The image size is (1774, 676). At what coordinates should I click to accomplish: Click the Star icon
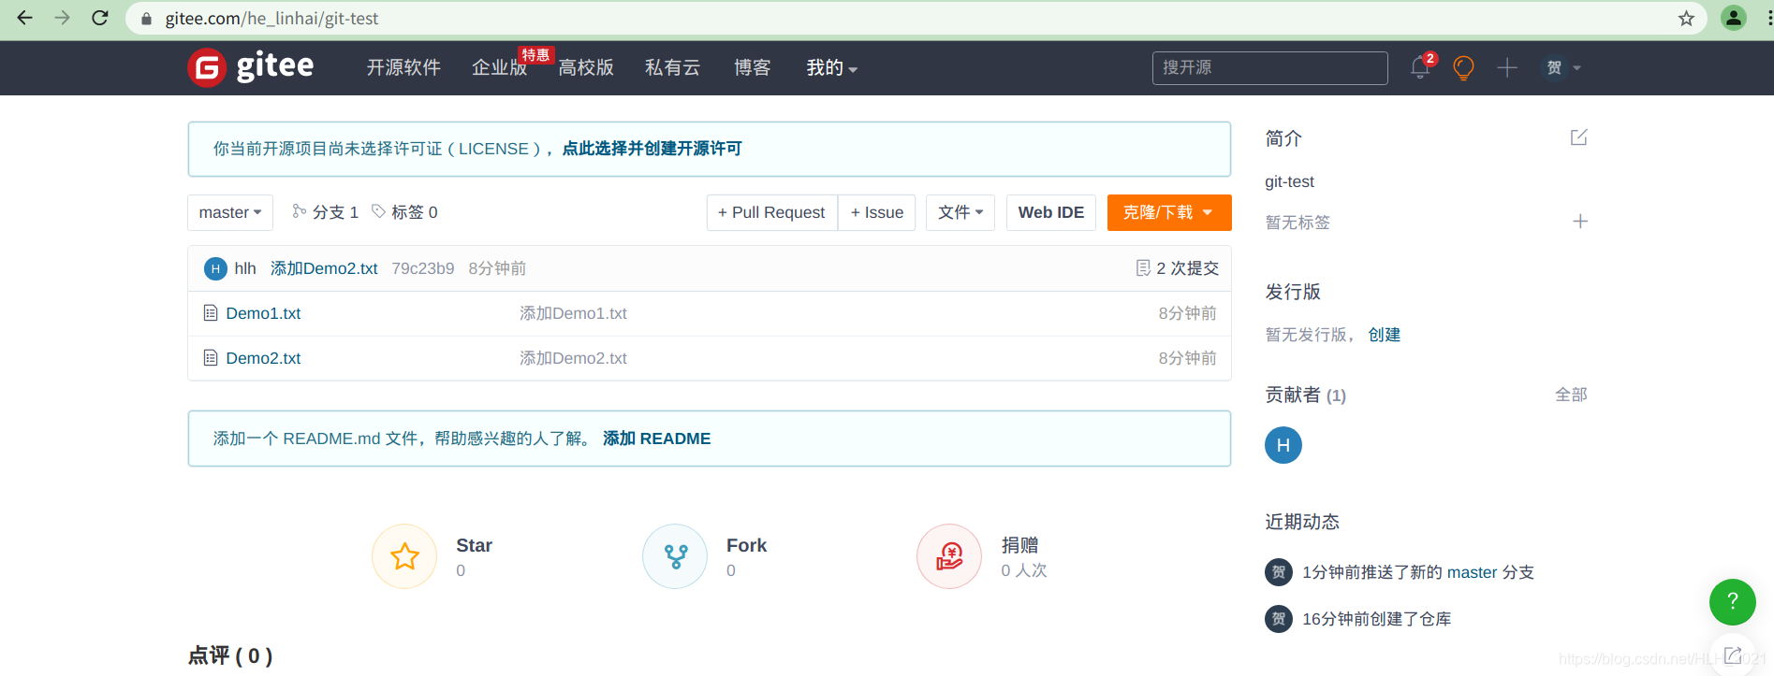[x=404, y=556]
